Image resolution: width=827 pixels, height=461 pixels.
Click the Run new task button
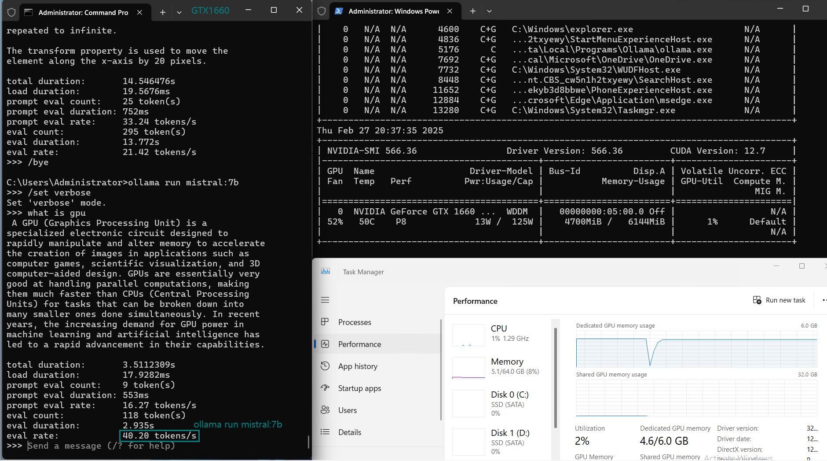pos(779,300)
